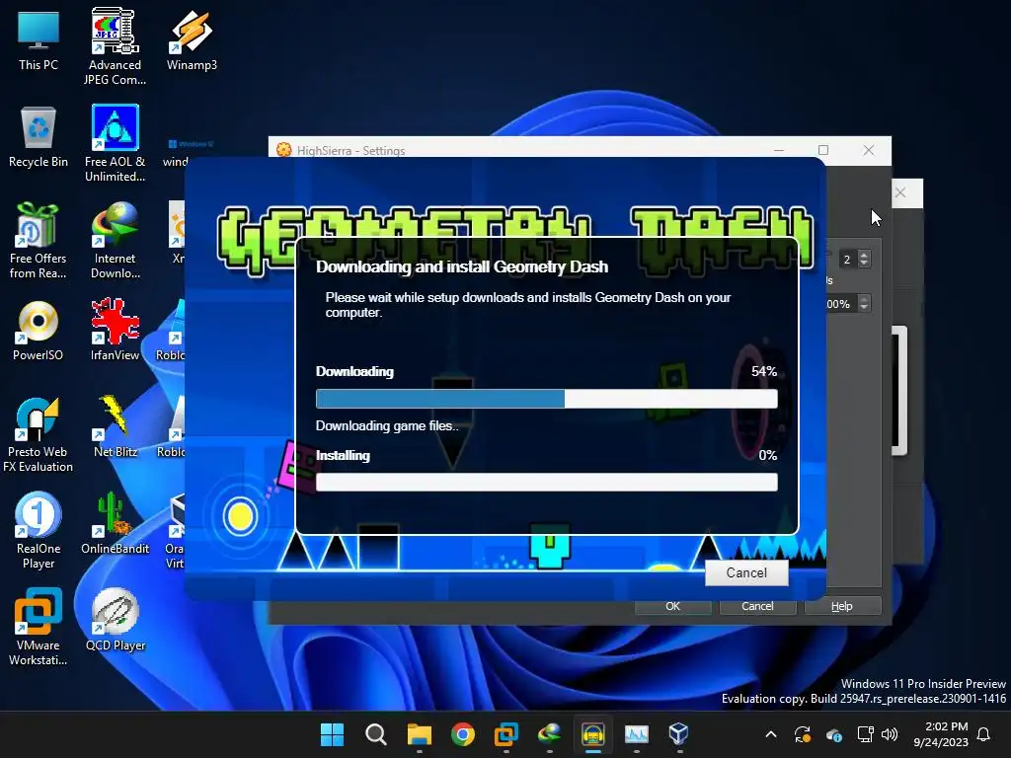Open Free Offers from RealNetworks icon
This screenshot has height=758, width=1011.
point(39,241)
